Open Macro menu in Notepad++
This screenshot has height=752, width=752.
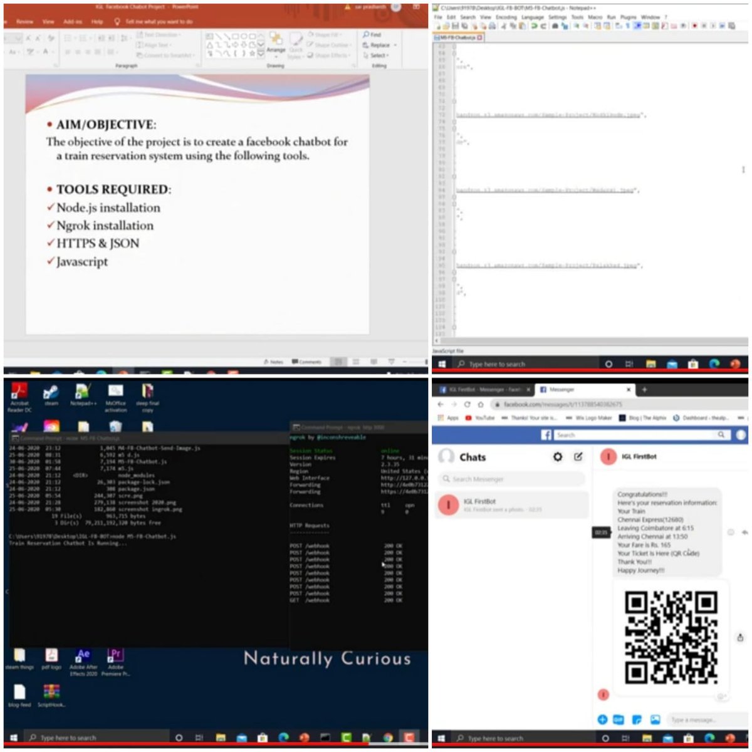(x=595, y=17)
